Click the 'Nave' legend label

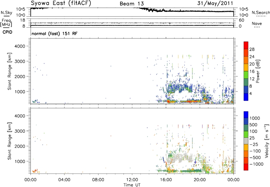coord(256,24)
